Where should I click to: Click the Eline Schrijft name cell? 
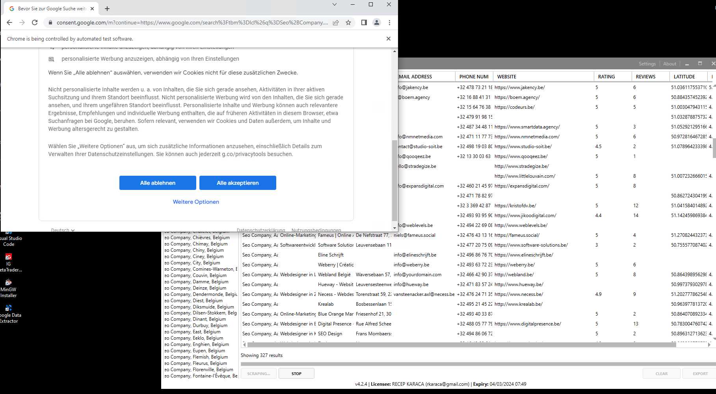(x=331, y=255)
